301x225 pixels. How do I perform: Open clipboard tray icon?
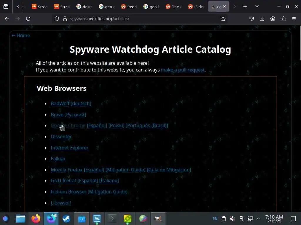coord(224,219)
